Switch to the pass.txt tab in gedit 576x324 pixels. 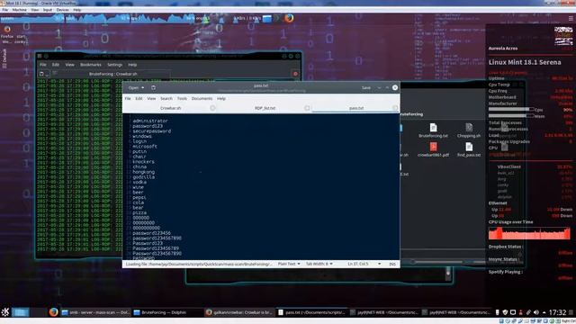356,108
